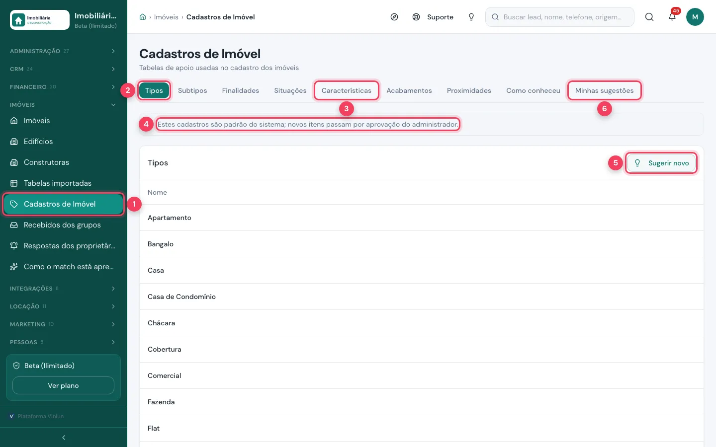Select the Chácara row
The width and height of the screenshot is (716, 447).
point(422,323)
